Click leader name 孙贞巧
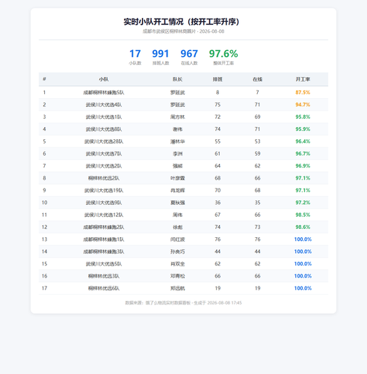Screen dimensions: 367x374 pos(177,251)
